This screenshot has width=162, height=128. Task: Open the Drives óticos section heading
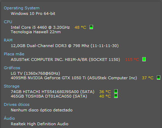tap(17, 104)
